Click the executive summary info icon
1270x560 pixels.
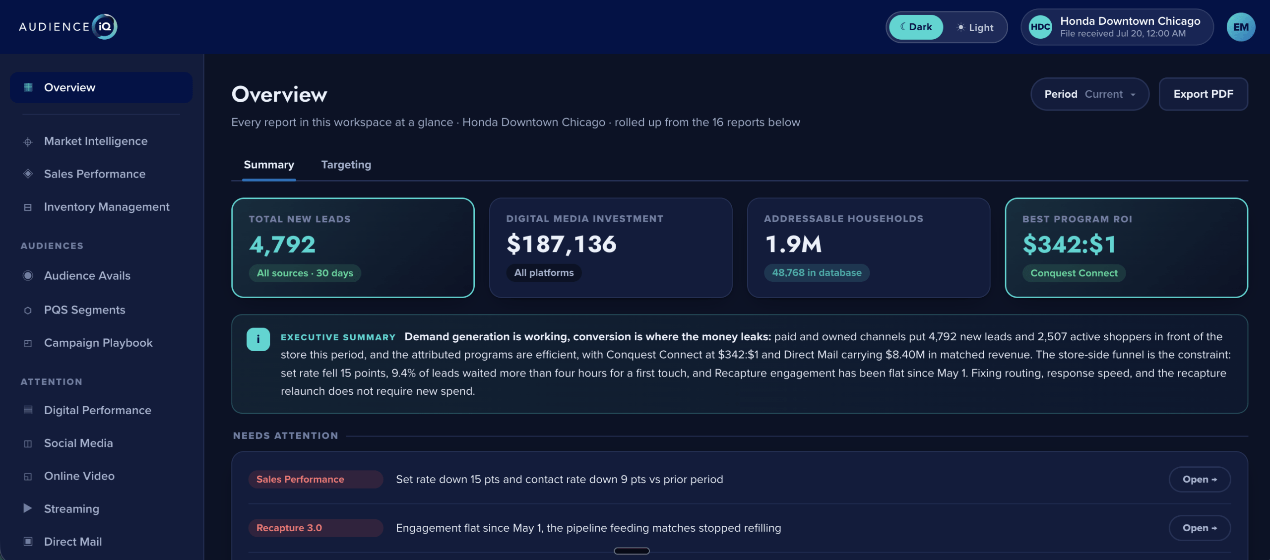(x=258, y=339)
